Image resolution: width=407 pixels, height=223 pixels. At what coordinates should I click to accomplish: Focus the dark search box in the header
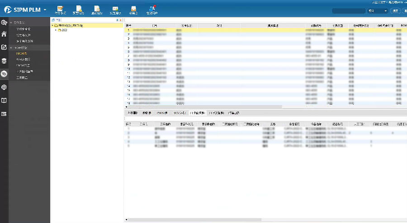(x=349, y=11)
